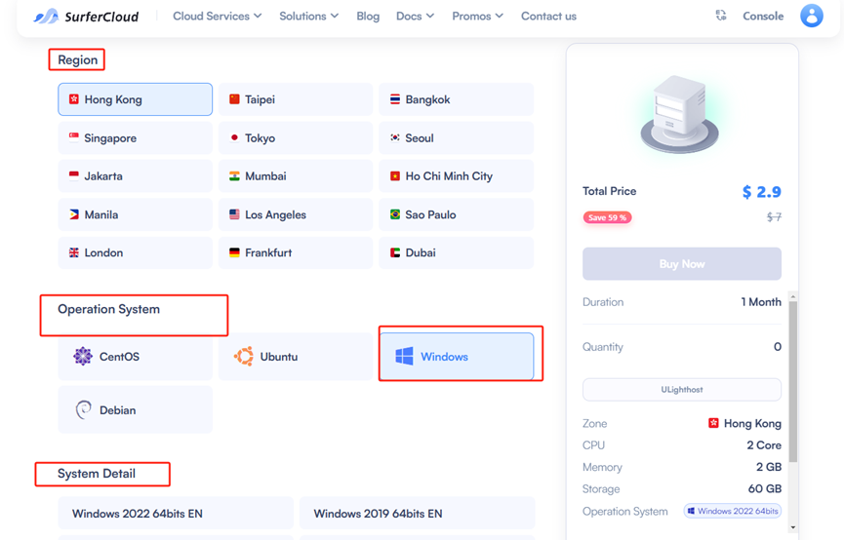Select the Windows operating system option
Viewport: 844px width, 540px height.
point(457,357)
